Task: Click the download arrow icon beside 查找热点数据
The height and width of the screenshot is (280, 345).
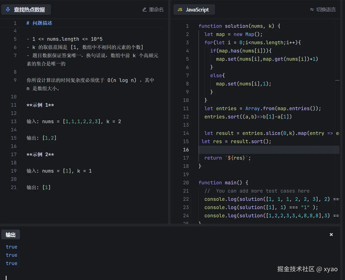Action: [x=8, y=9]
